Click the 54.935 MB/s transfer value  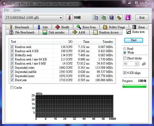click(x=105, y=64)
